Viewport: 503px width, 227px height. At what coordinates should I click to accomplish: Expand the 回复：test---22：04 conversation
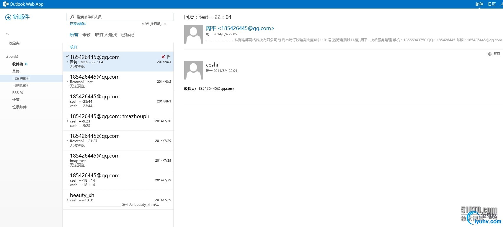pyautogui.click(x=68, y=62)
